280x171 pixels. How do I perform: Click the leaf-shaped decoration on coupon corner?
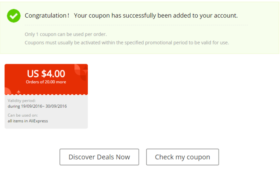pos(81,72)
